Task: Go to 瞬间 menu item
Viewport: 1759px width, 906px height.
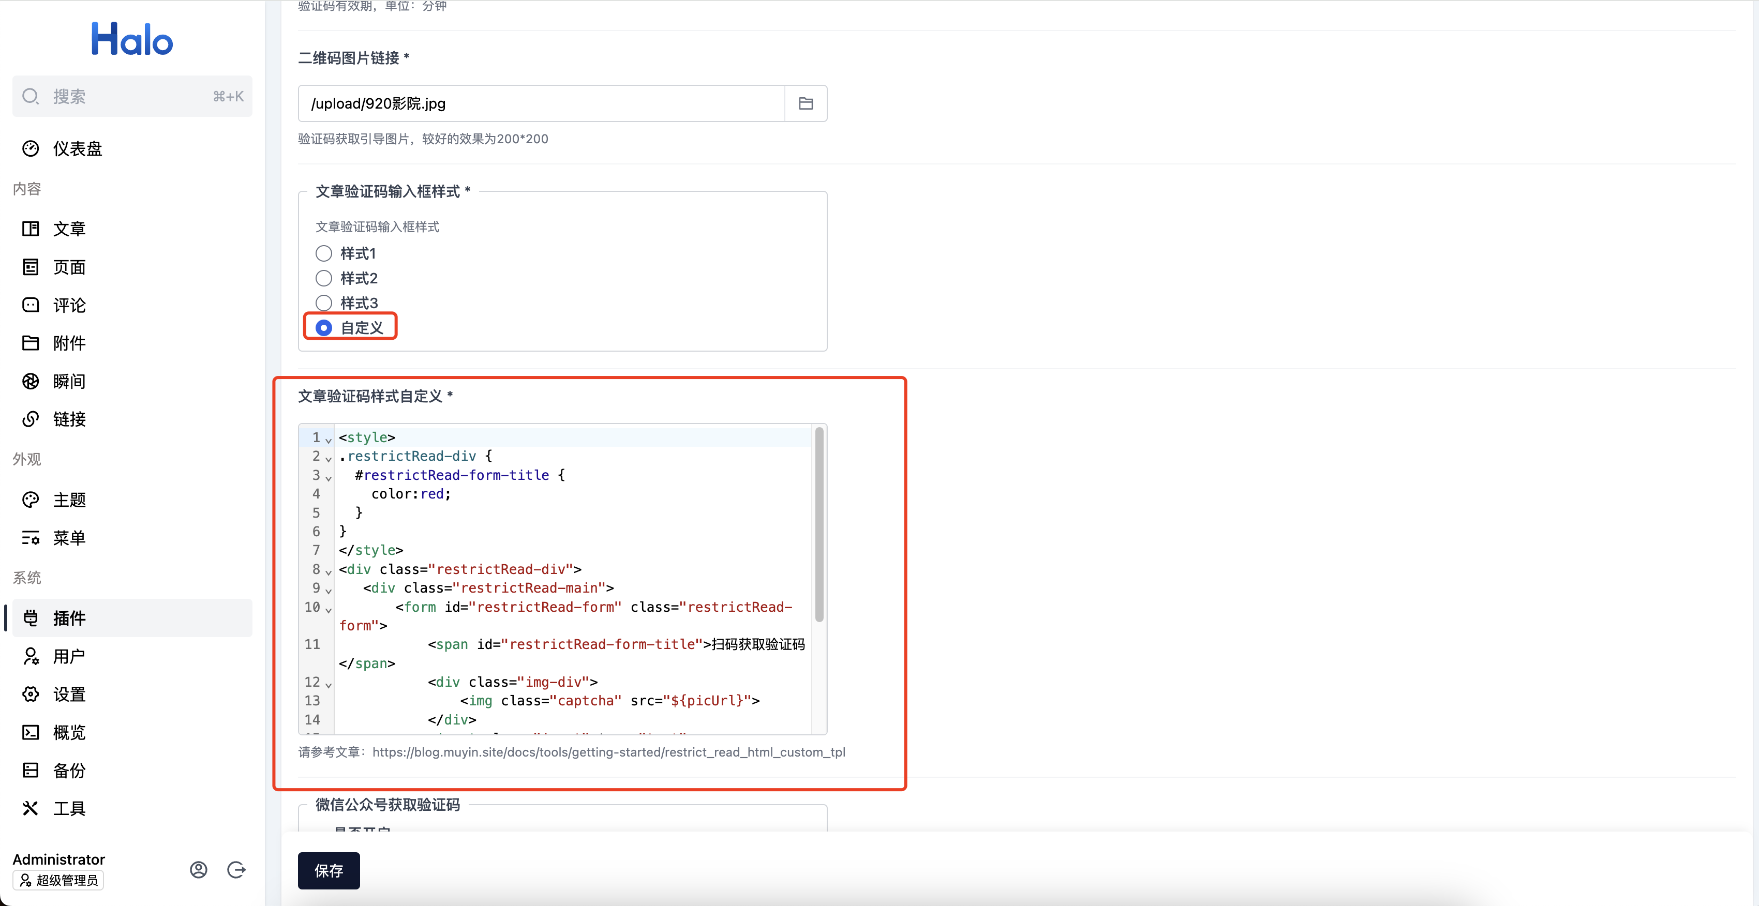Action: pos(132,381)
